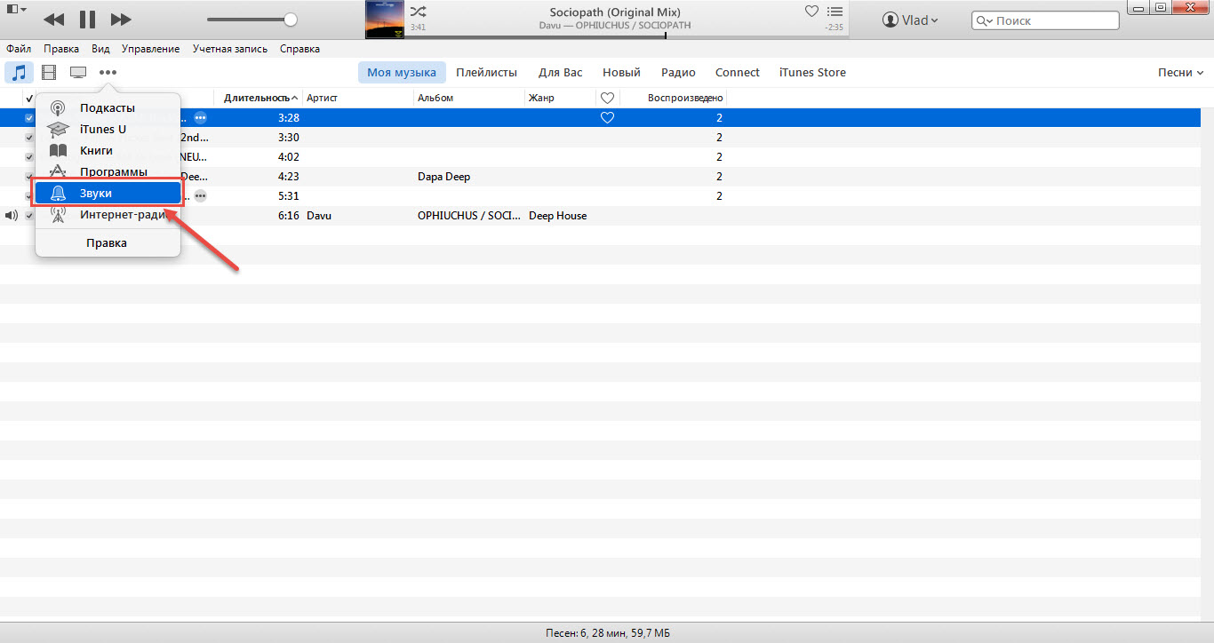
Task: Open the Вид menu
Action: [x=100, y=49]
